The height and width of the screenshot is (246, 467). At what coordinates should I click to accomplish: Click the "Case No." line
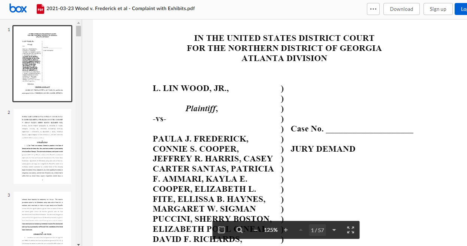[352, 129]
